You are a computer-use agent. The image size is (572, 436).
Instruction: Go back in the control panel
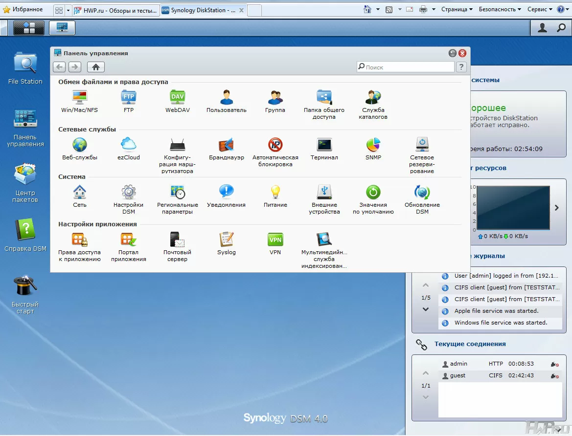(x=59, y=67)
